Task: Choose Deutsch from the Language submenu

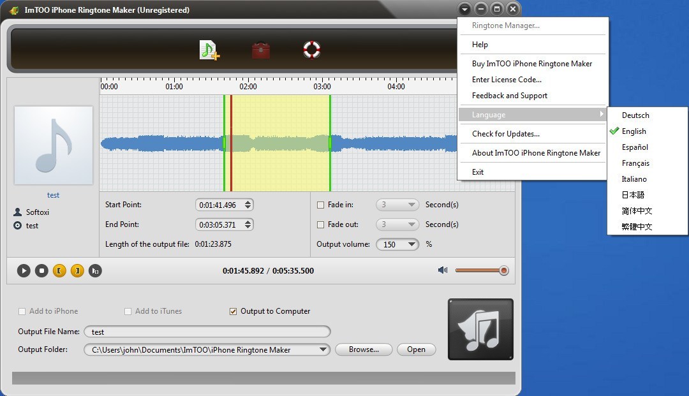Action: [x=635, y=115]
